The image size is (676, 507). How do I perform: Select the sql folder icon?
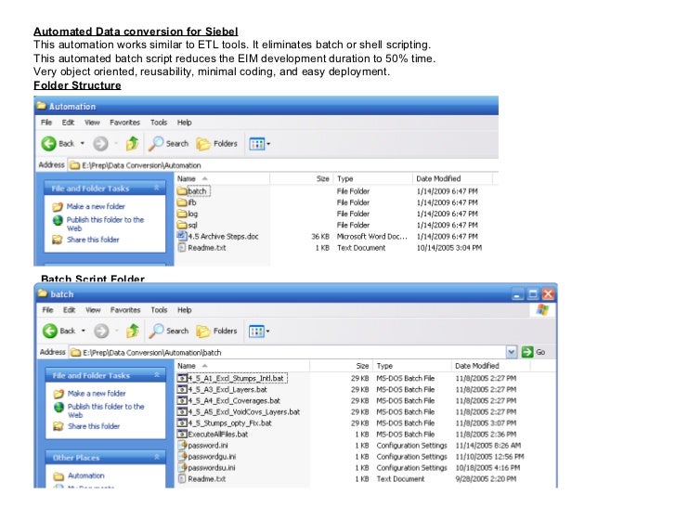point(182,225)
